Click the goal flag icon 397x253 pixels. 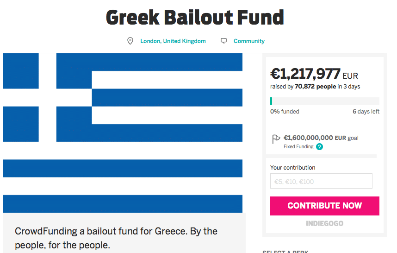(276, 139)
